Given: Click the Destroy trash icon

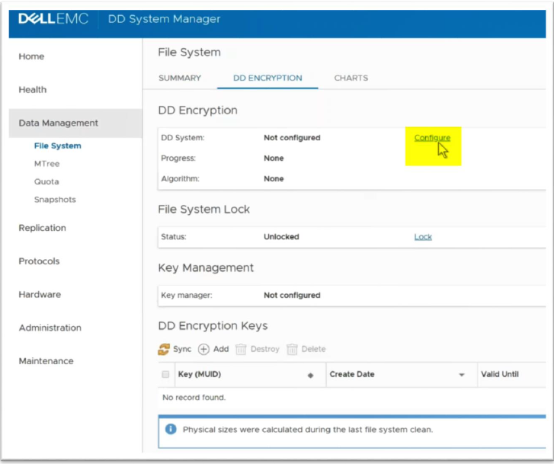Looking at the screenshot, I should click(241, 349).
